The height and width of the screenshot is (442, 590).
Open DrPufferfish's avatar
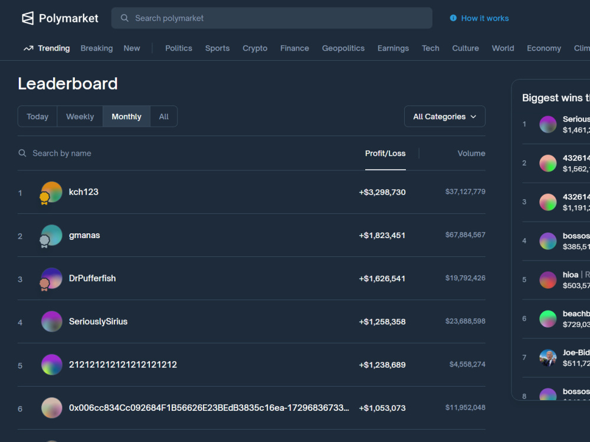point(51,279)
